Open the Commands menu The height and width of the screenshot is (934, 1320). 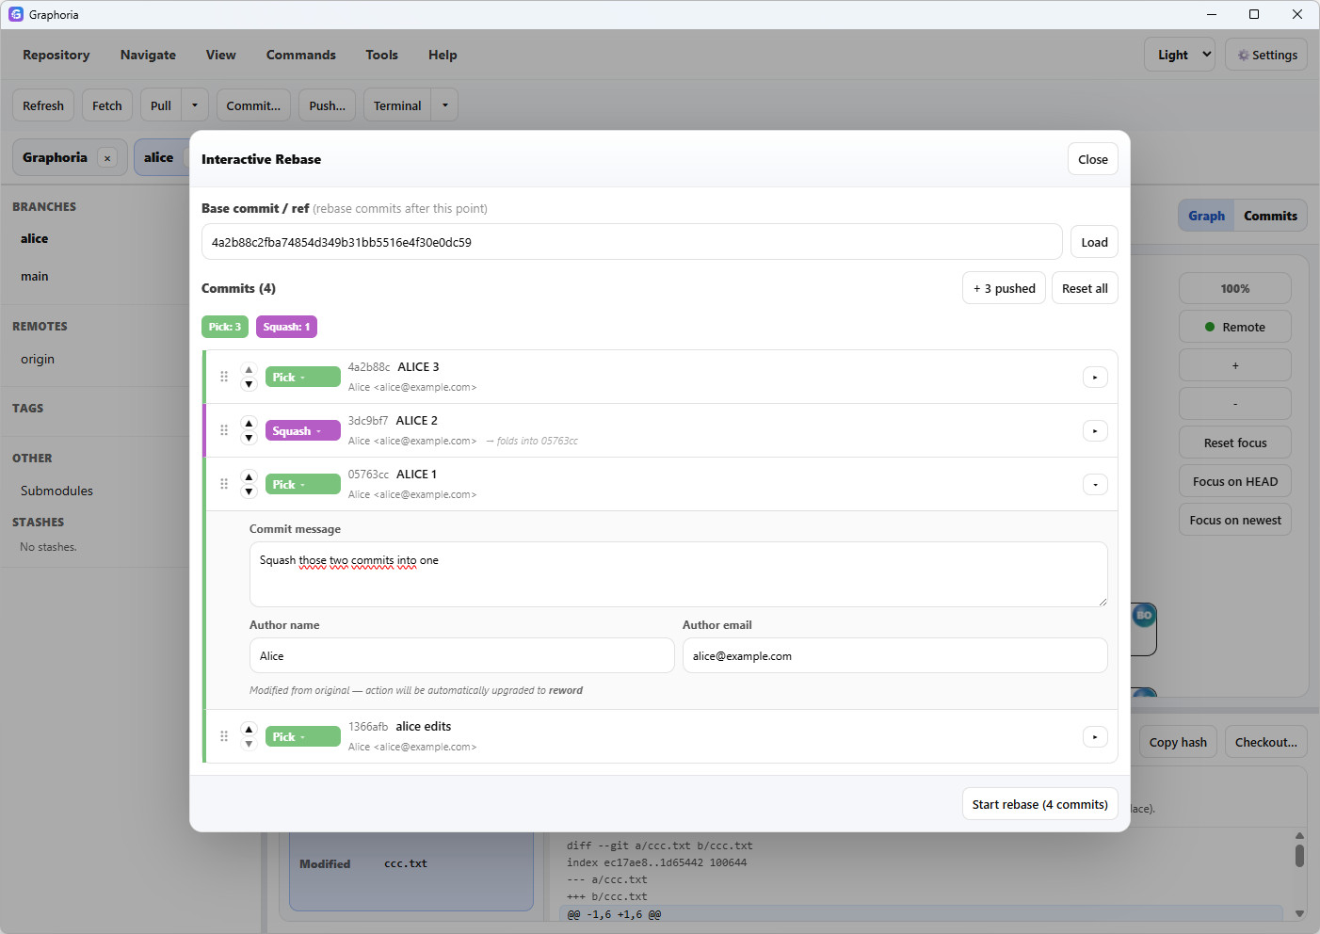300,55
